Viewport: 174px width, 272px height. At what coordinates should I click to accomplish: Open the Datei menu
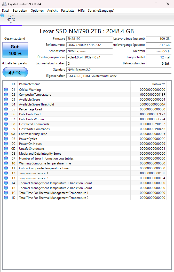[5, 11]
